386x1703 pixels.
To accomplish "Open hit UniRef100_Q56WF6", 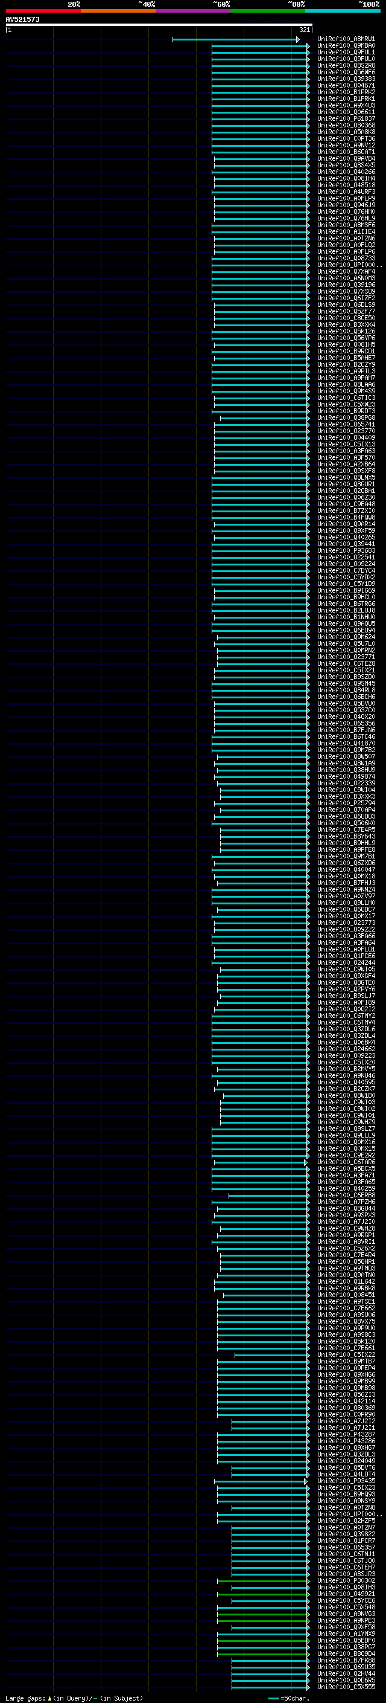I will (346, 72).
